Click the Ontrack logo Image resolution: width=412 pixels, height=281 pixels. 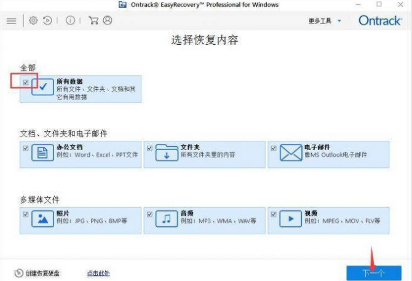pyautogui.click(x=380, y=20)
